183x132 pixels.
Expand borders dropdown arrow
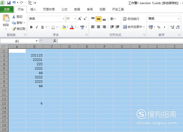57,27
